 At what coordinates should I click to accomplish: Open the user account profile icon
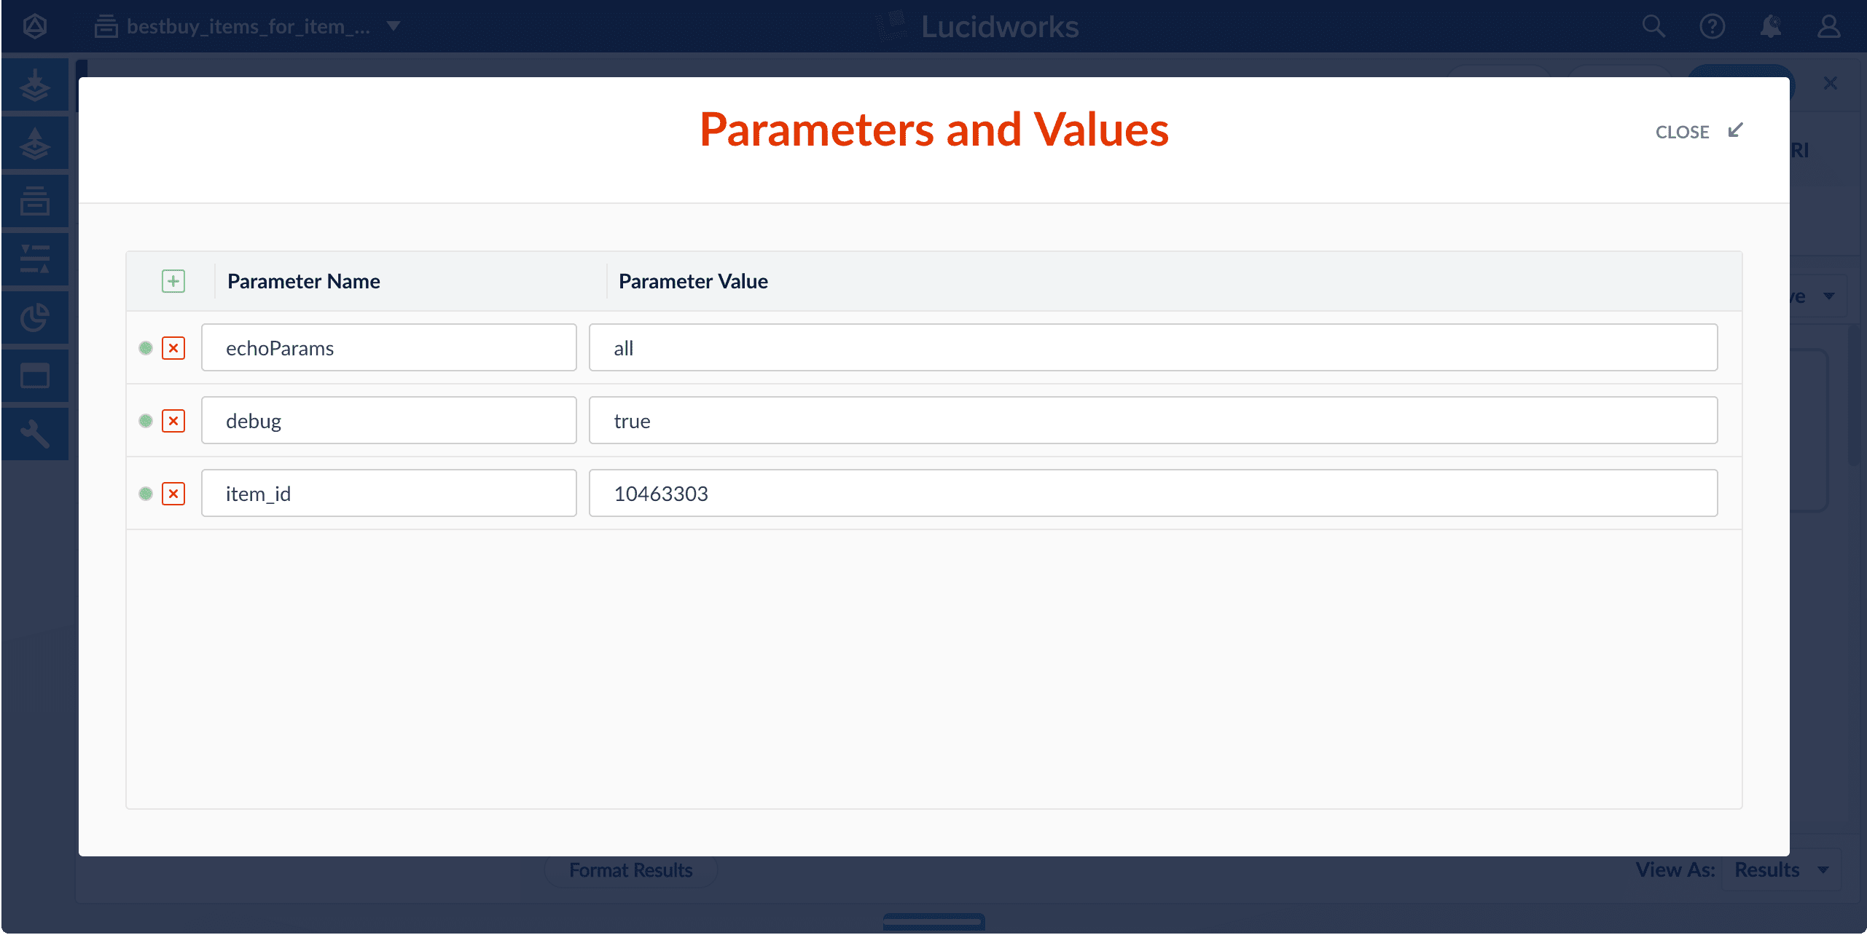tap(1829, 26)
